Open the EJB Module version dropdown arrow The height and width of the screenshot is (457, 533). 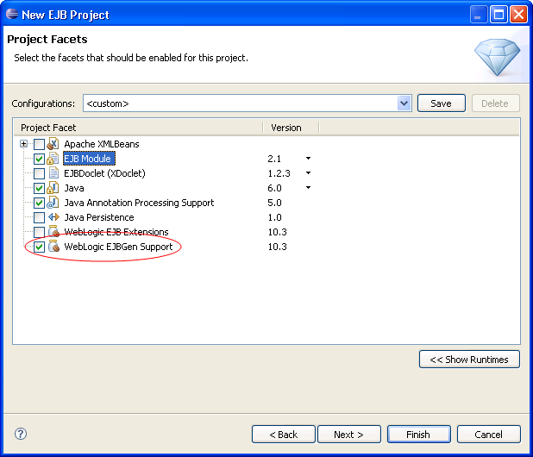(x=308, y=159)
